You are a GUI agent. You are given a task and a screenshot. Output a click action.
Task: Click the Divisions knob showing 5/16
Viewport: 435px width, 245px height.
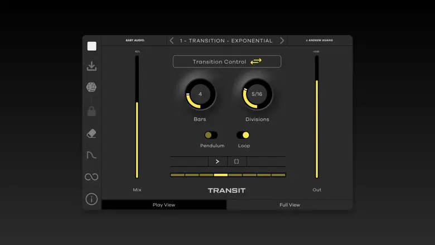(x=257, y=94)
